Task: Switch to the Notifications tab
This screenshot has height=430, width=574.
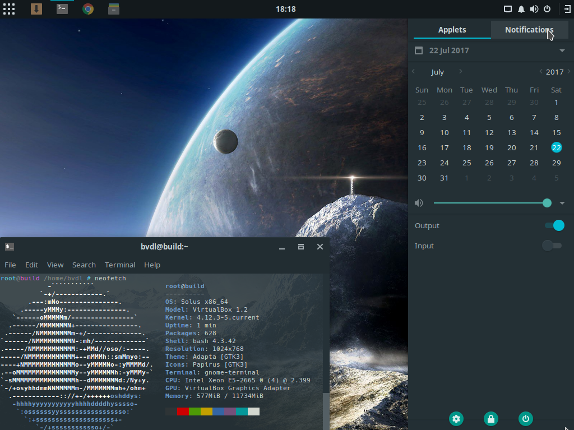Action: pos(529,30)
